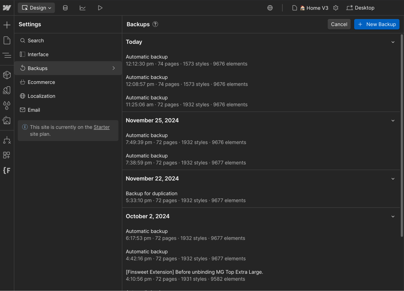404x291 pixels.
Task: Open the Starter site plan link
Action: pos(102,127)
